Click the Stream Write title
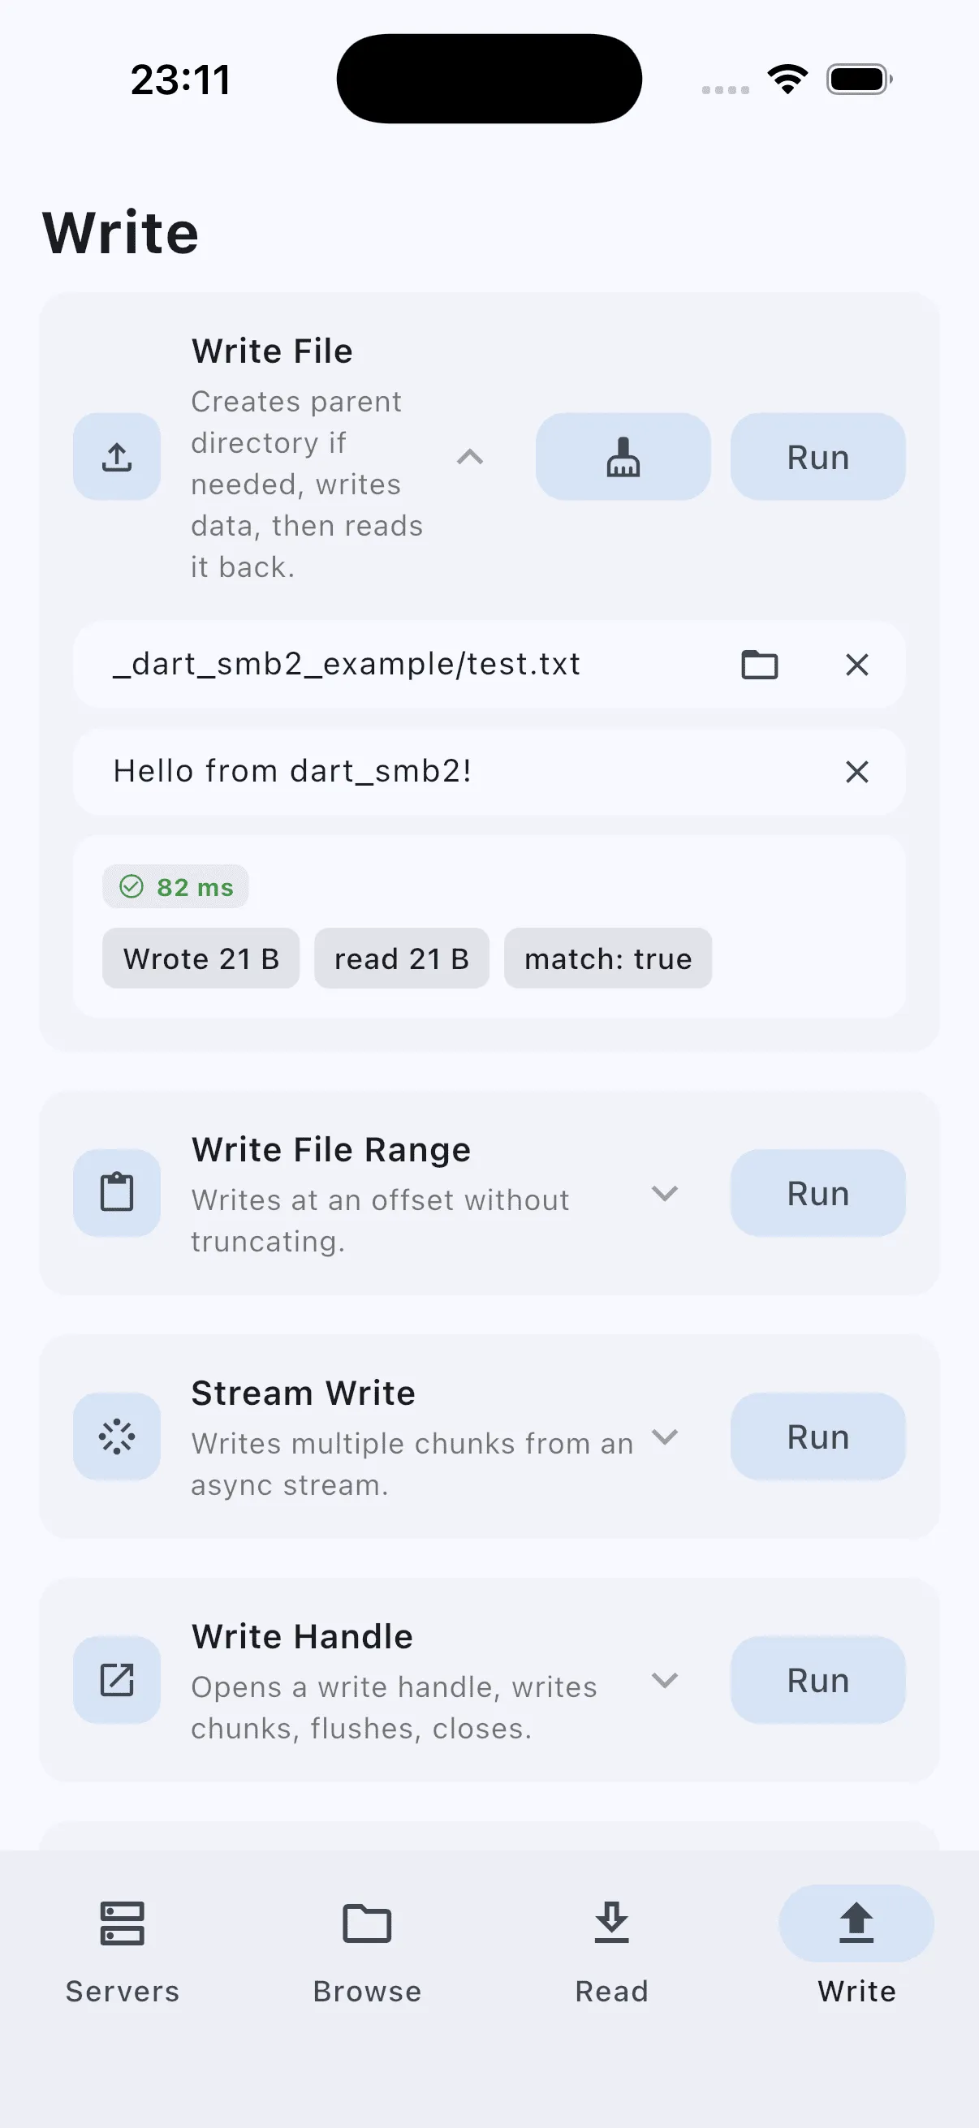This screenshot has height=2128, width=979. coord(304,1393)
